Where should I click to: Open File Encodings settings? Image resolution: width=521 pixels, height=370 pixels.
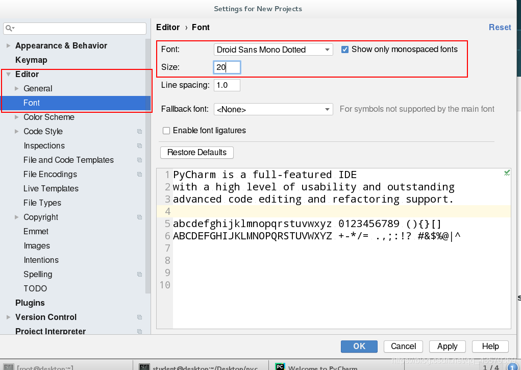click(50, 174)
